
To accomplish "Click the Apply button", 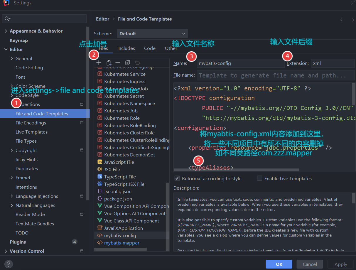I will [x=341, y=264].
